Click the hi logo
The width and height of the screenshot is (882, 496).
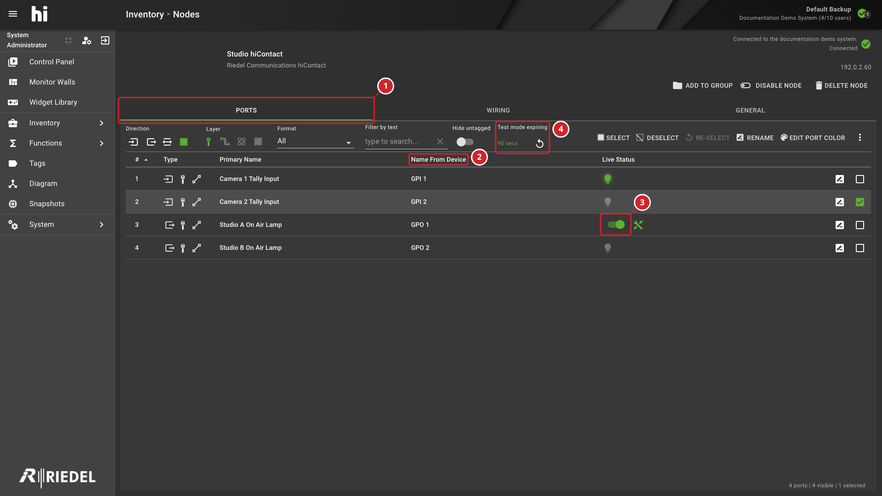pos(40,14)
